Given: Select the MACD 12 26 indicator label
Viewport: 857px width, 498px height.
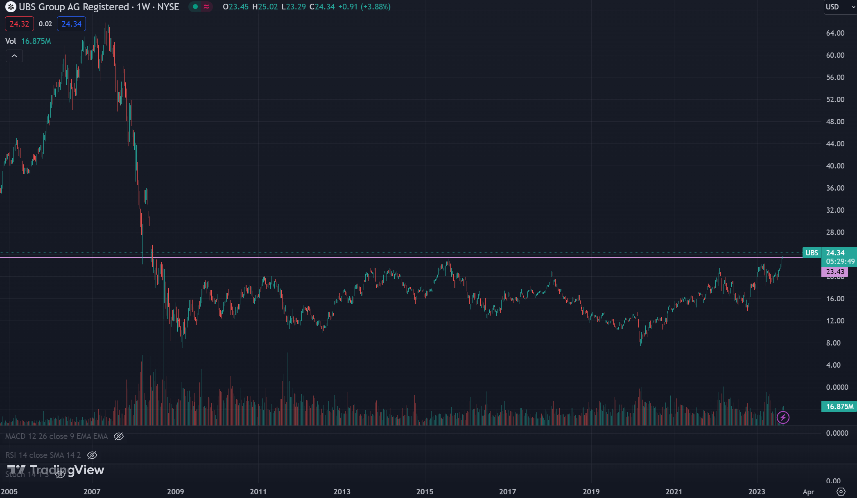Looking at the screenshot, I should 56,437.
